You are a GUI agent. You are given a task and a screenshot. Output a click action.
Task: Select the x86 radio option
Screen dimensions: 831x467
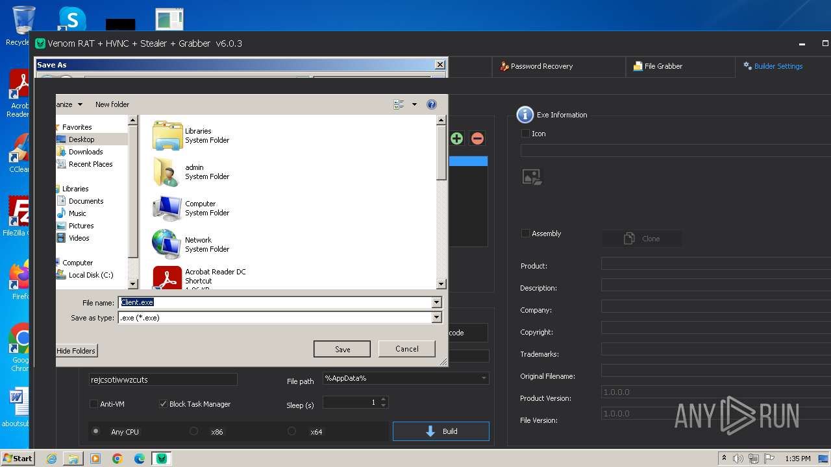(193, 431)
